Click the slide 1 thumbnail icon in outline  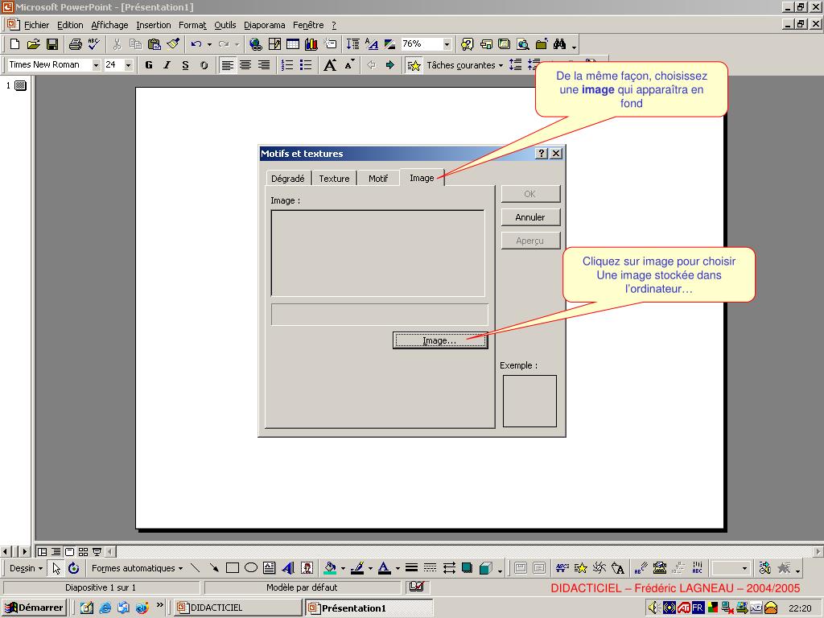click(x=20, y=85)
